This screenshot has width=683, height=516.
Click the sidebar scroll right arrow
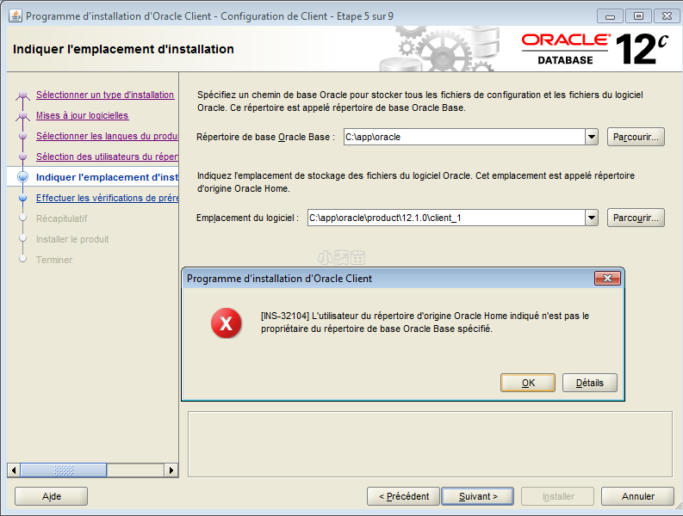coord(171,470)
